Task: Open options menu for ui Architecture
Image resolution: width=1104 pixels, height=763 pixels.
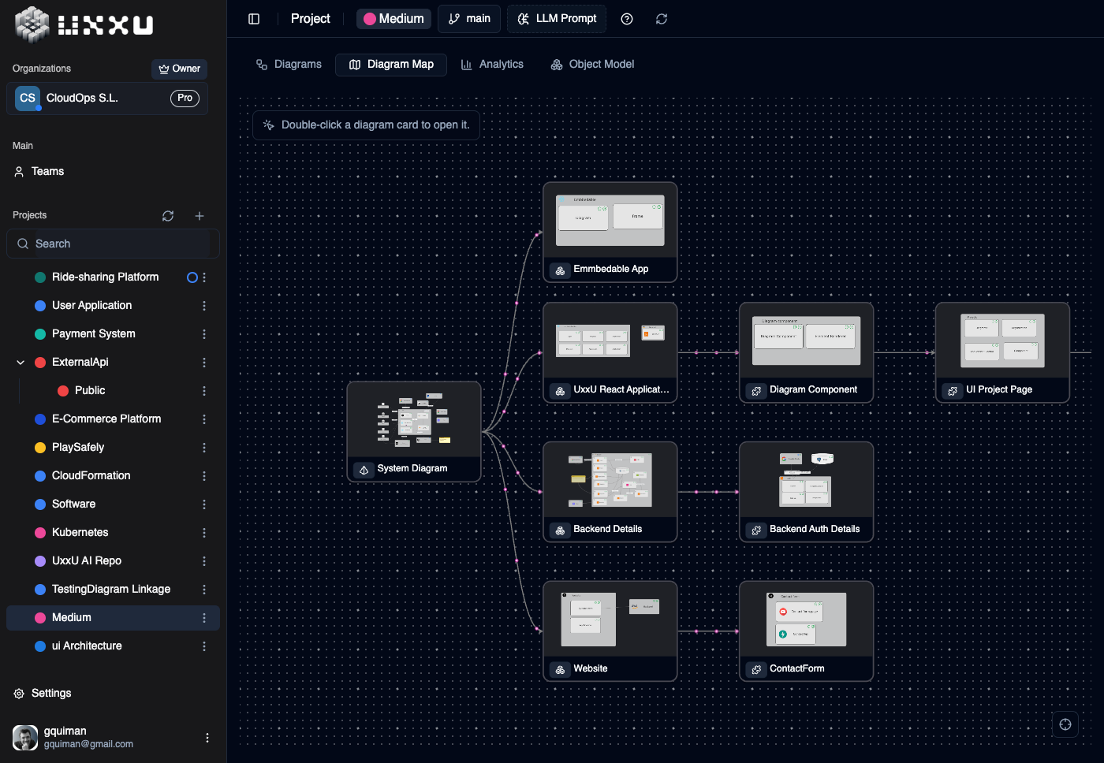Action: point(204,646)
